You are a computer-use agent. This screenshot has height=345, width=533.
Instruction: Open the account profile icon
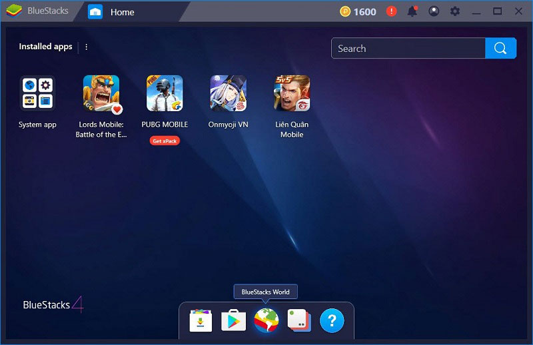[434, 11]
